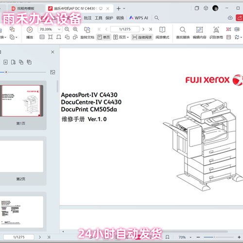Click the cube skin icon in title bar

(206, 8)
